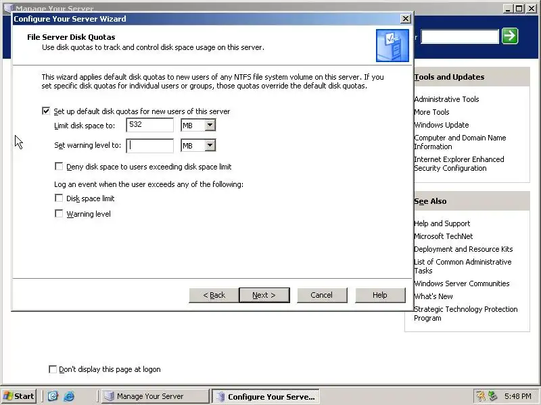Click the Set warning level to field
The width and height of the screenshot is (541, 405).
(x=149, y=145)
